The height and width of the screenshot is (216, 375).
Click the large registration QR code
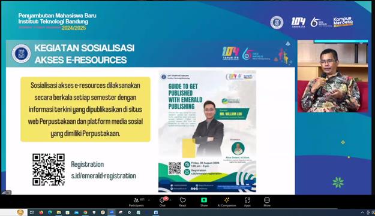point(49,169)
